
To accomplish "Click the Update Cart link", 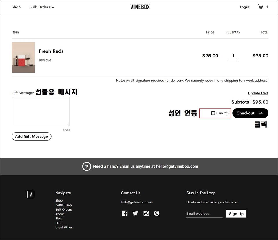I will pyautogui.click(x=258, y=93).
